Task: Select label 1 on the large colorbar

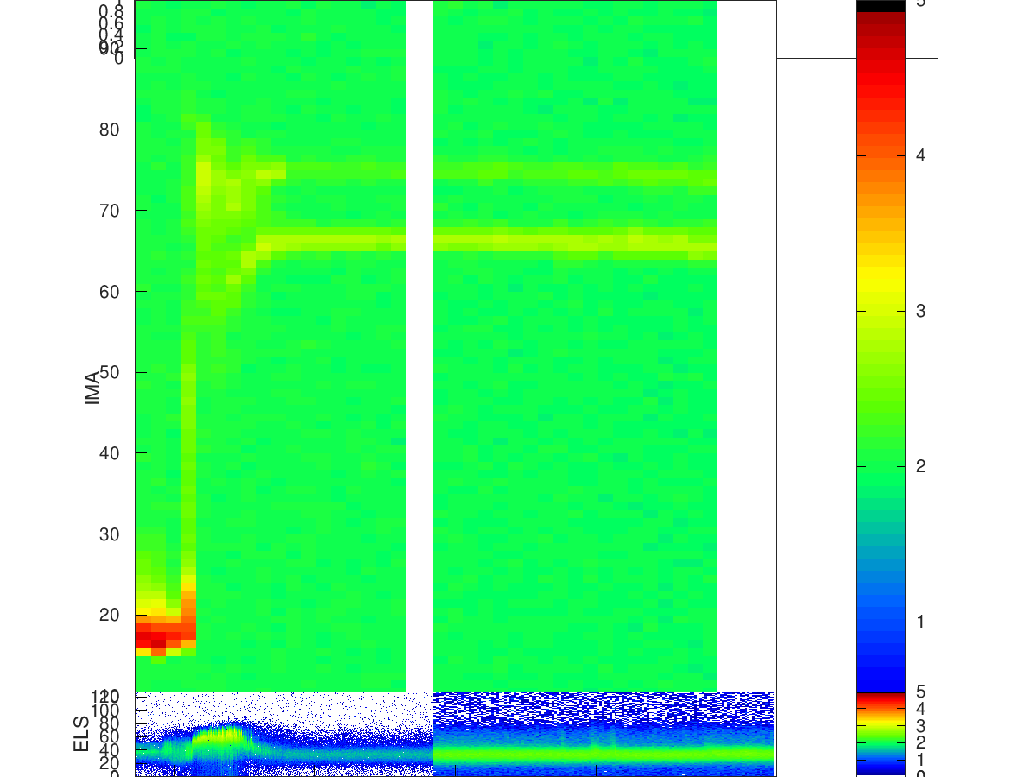Action: pos(920,622)
